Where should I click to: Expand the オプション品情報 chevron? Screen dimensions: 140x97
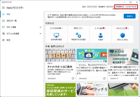40,34
